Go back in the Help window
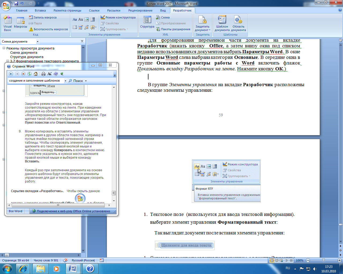The image size is (343, 274). click(11, 74)
